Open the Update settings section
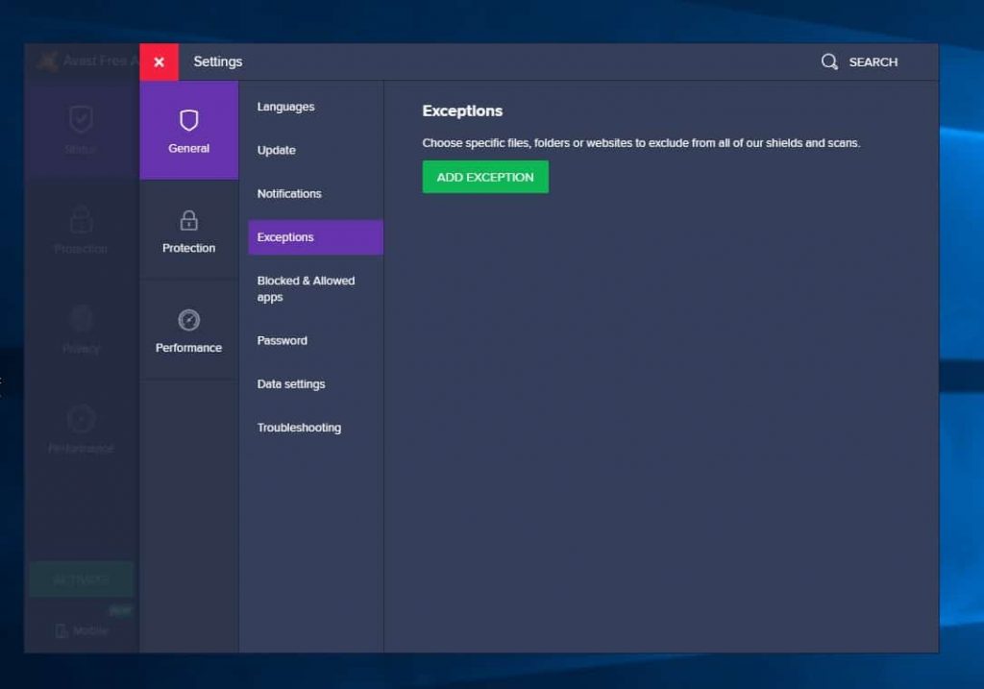 [276, 150]
